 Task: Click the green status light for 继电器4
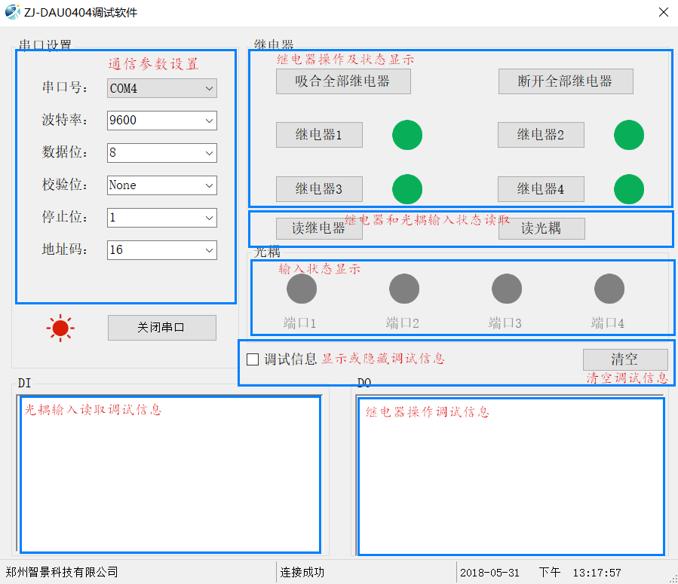[629, 189]
